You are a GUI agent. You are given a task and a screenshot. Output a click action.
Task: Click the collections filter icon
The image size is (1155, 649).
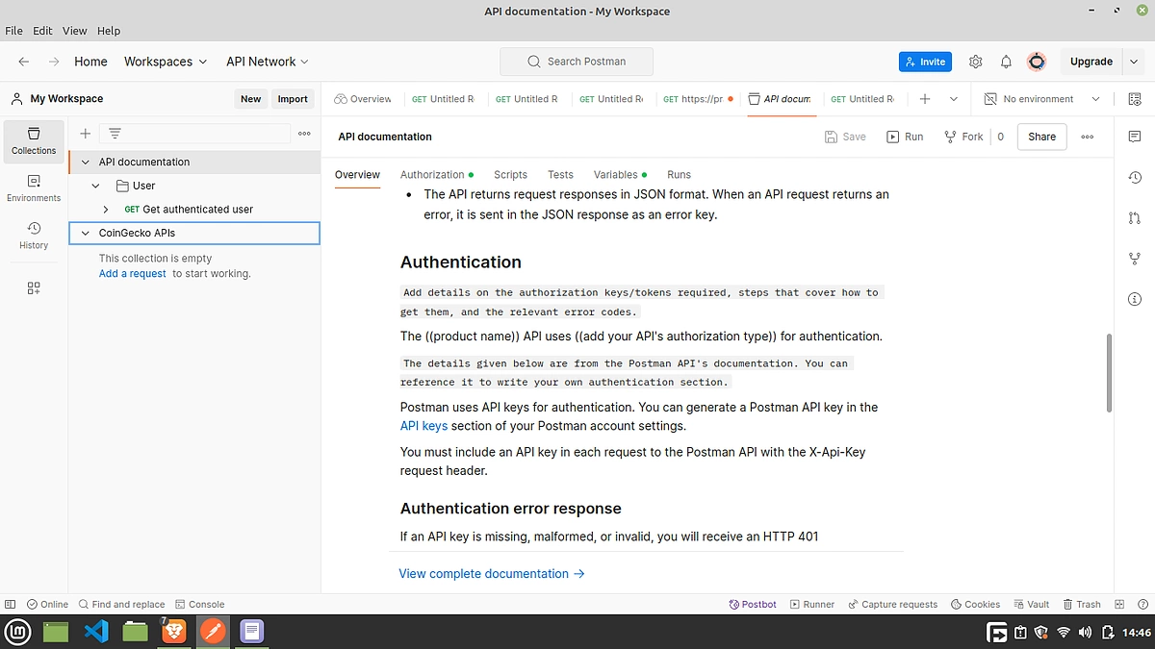115,134
